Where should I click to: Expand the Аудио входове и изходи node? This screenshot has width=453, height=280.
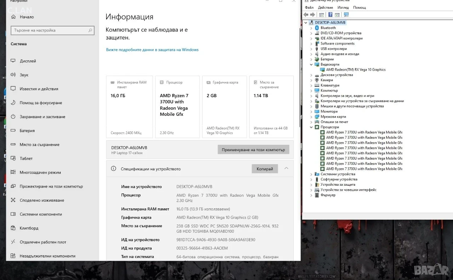tap(311, 54)
